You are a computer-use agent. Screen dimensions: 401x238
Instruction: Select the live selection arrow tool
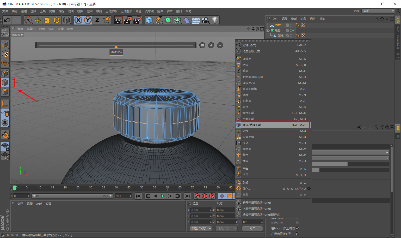click(28, 20)
